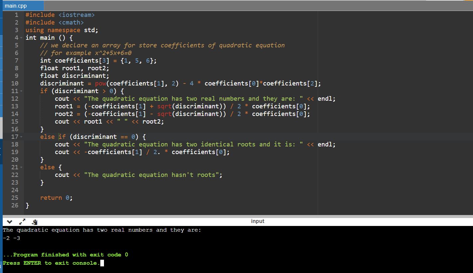Click the 'hasn't roots' string on line 22
Screen dimensions: 473x273
coord(153,175)
